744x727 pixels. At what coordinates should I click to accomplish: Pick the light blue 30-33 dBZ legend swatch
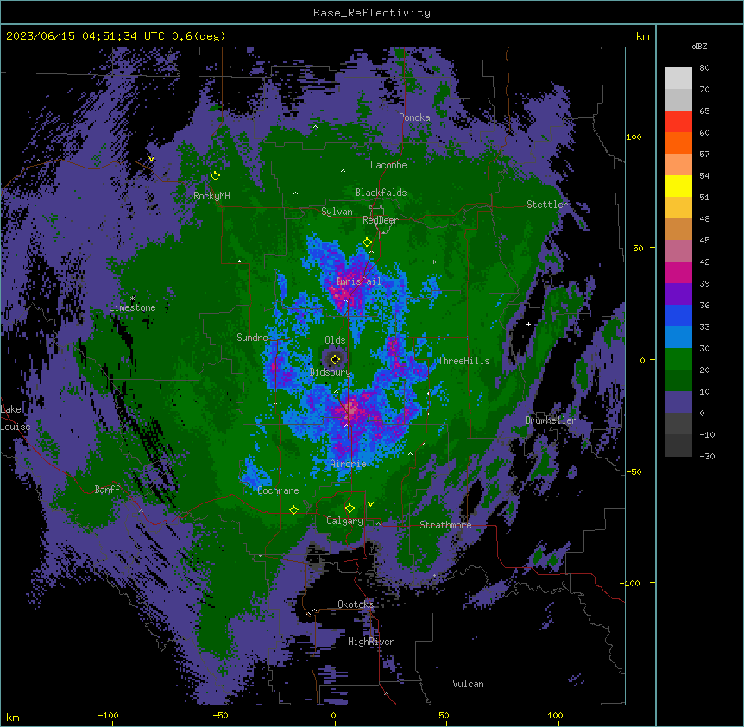(x=678, y=337)
